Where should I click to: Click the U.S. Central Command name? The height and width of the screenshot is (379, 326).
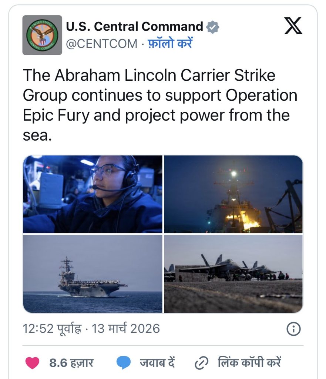(135, 26)
